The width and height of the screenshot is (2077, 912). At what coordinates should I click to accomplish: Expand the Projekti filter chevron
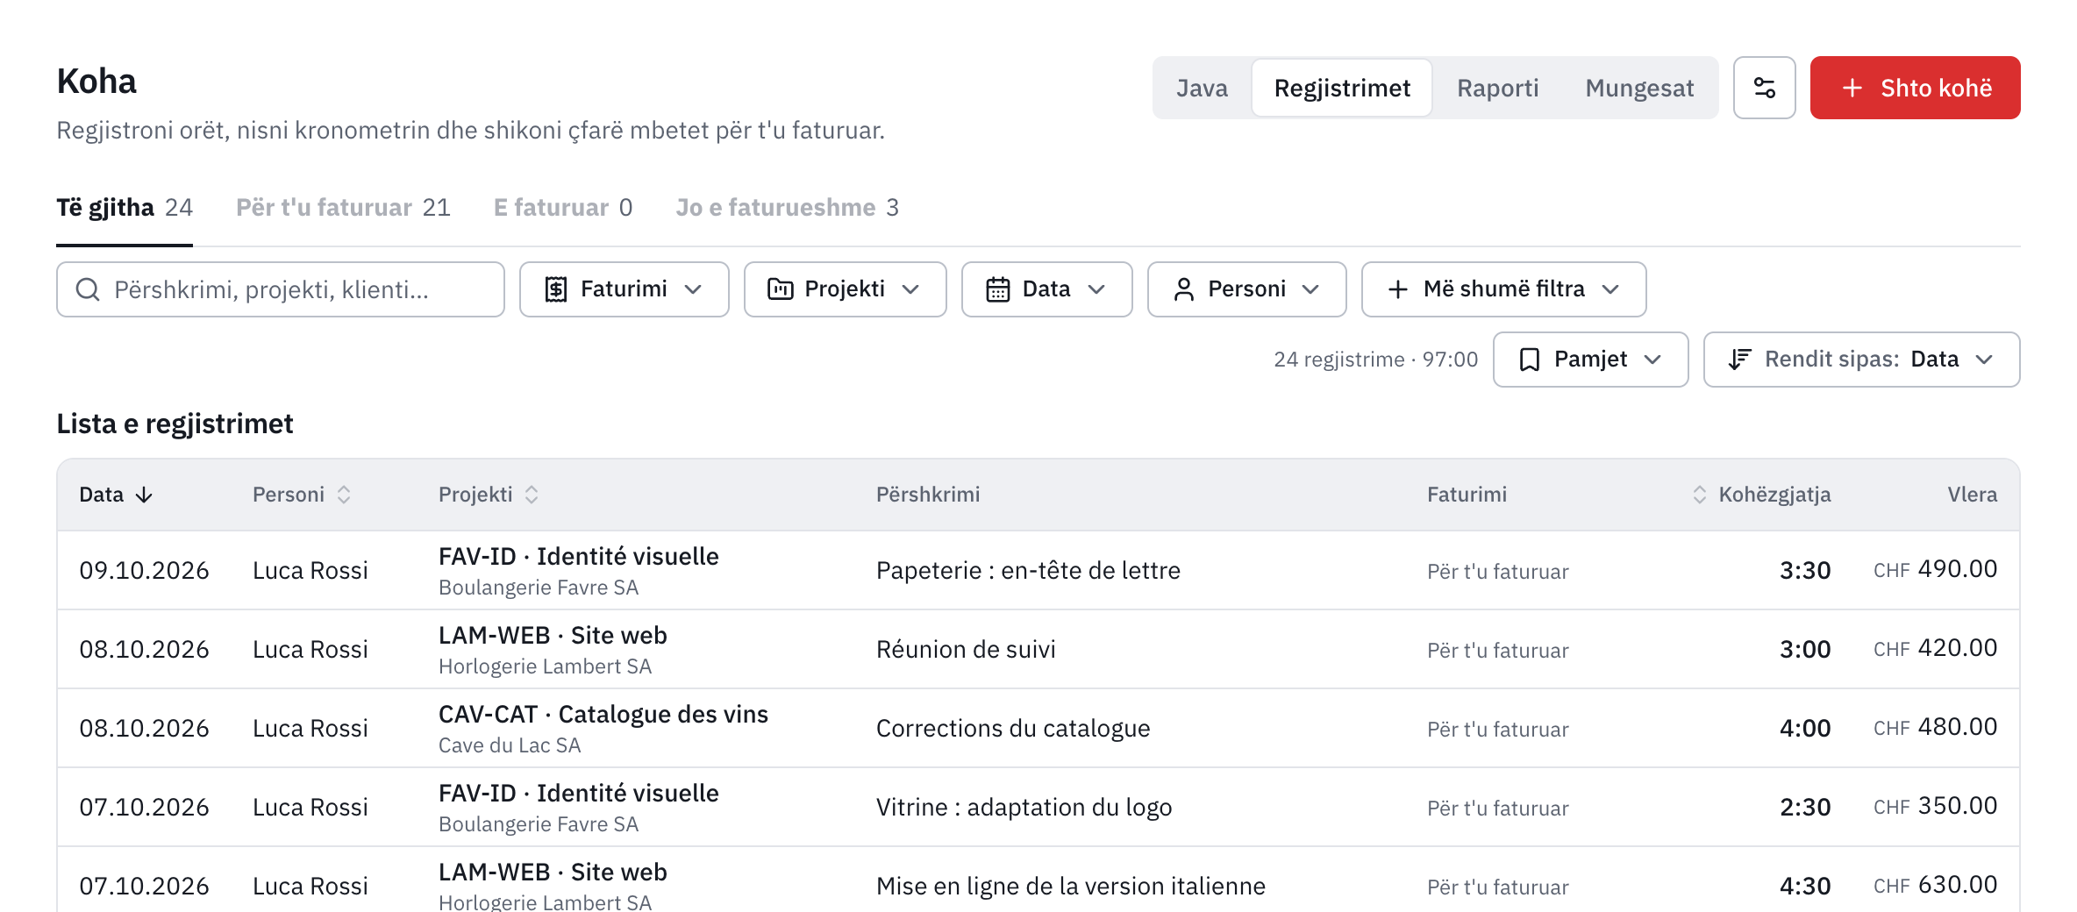click(910, 289)
